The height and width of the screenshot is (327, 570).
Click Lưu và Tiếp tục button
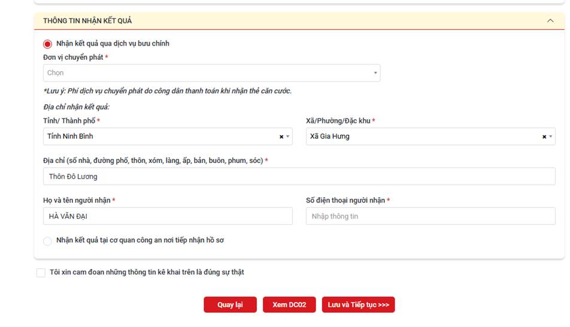click(x=358, y=304)
